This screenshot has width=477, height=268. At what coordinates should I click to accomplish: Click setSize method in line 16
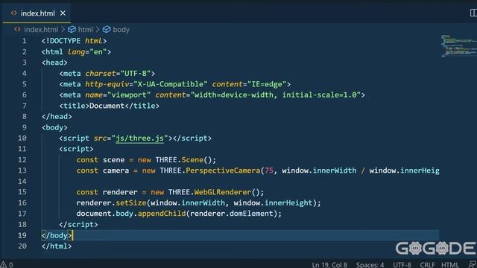(x=131, y=202)
